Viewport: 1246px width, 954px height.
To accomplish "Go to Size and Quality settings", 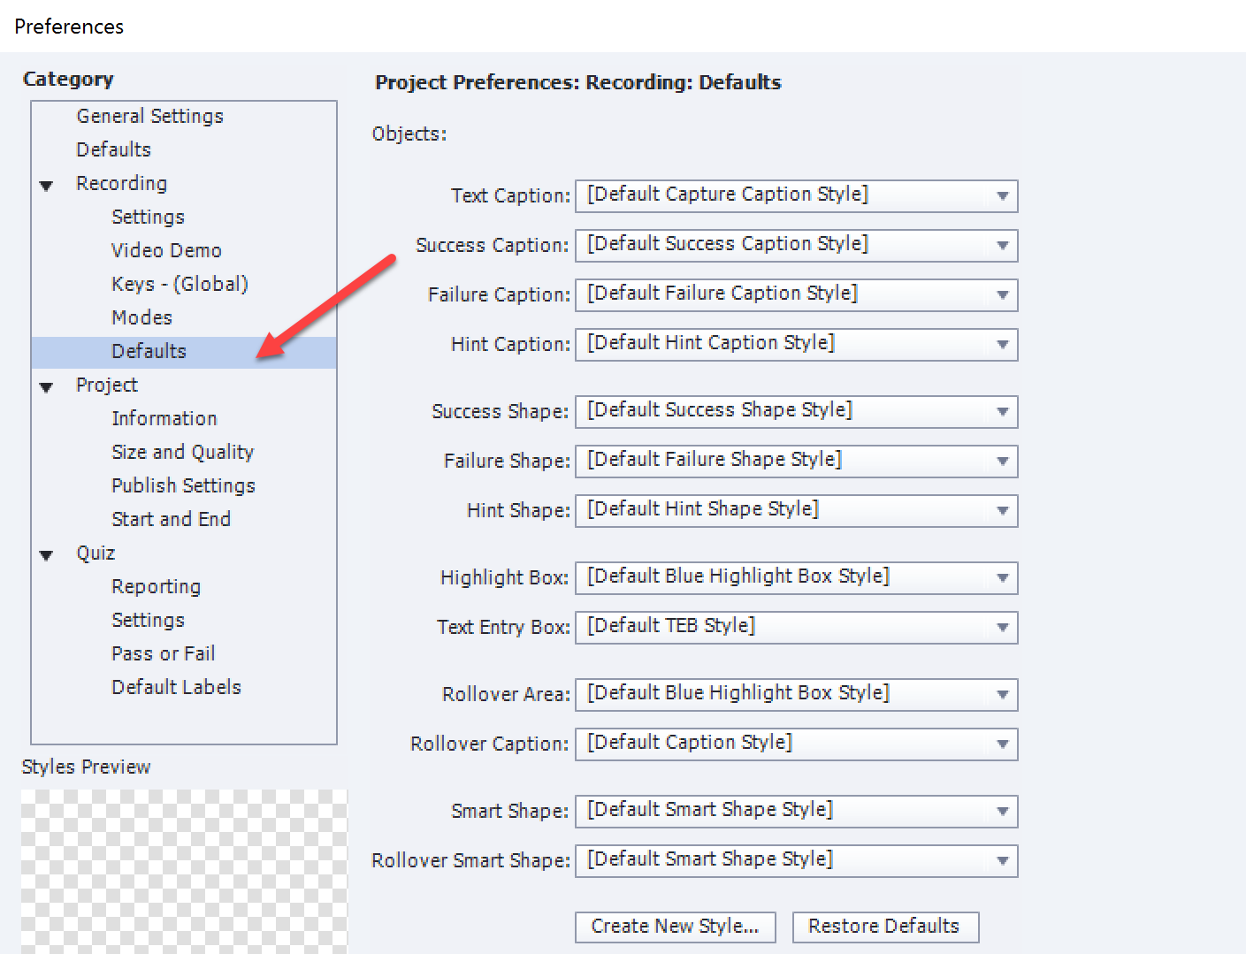I will (182, 452).
